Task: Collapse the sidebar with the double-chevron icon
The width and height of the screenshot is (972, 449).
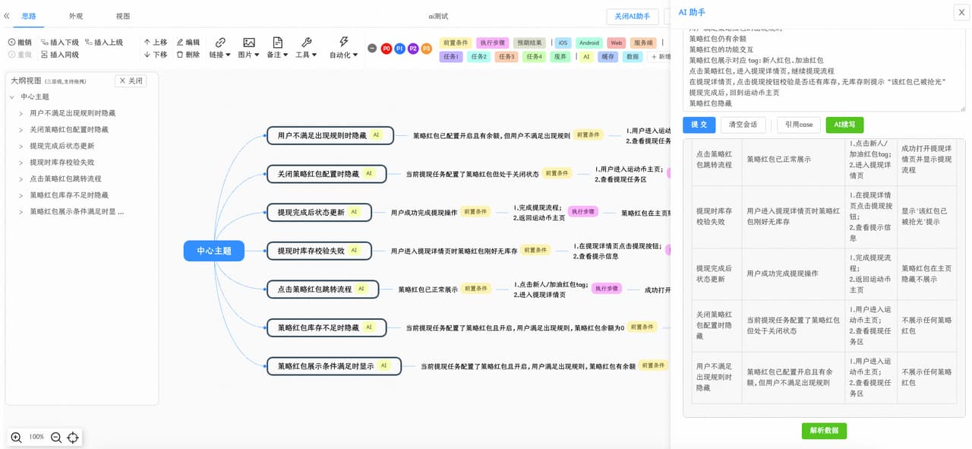Action: tap(7, 16)
